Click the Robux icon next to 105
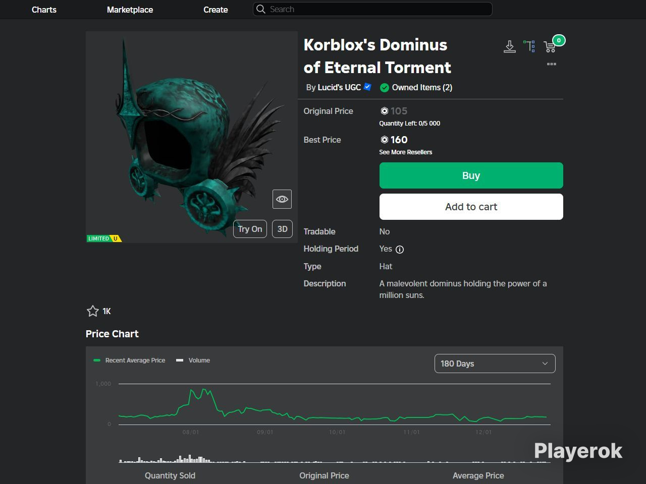The height and width of the screenshot is (484, 646). [x=384, y=111]
